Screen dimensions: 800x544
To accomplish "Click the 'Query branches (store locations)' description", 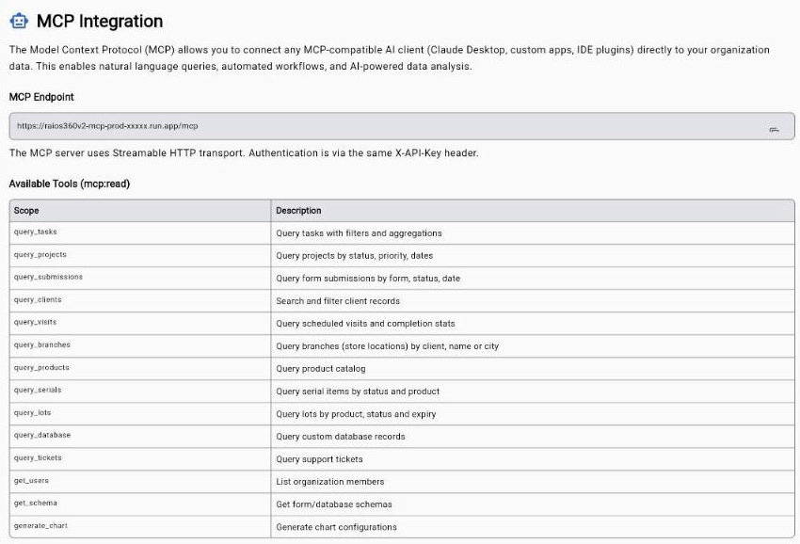I will [x=387, y=346].
